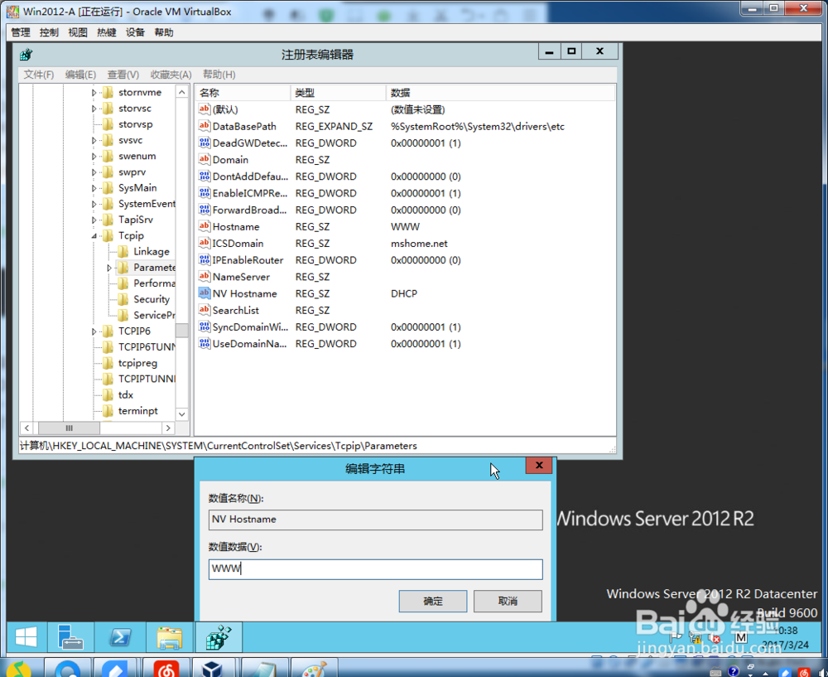Expand the swprv tree node

click(x=94, y=172)
